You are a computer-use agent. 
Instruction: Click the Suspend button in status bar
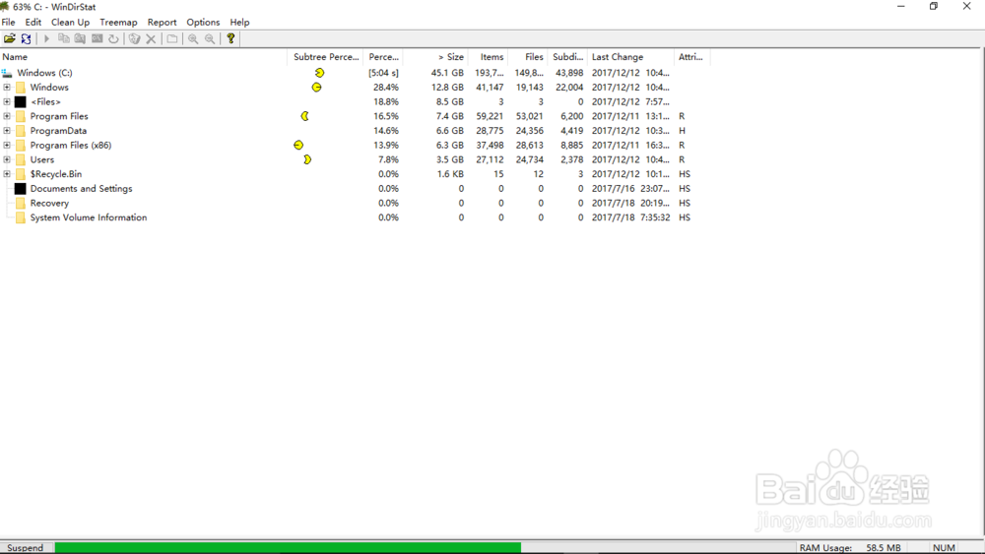(26, 548)
